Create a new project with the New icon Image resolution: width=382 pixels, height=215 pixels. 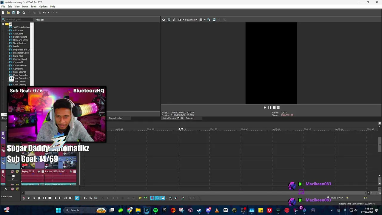pyautogui.click(x=3, y=13)
